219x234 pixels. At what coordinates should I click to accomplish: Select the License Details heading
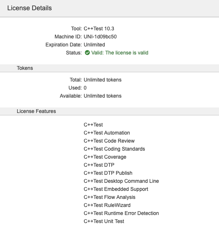(30, 8)
